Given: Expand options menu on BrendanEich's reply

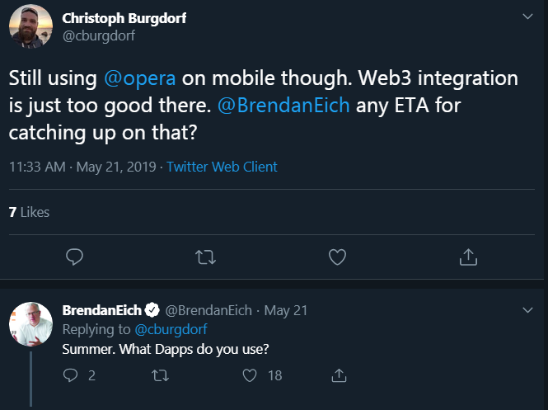Looking at the screenshot, I should pos(527,310).
